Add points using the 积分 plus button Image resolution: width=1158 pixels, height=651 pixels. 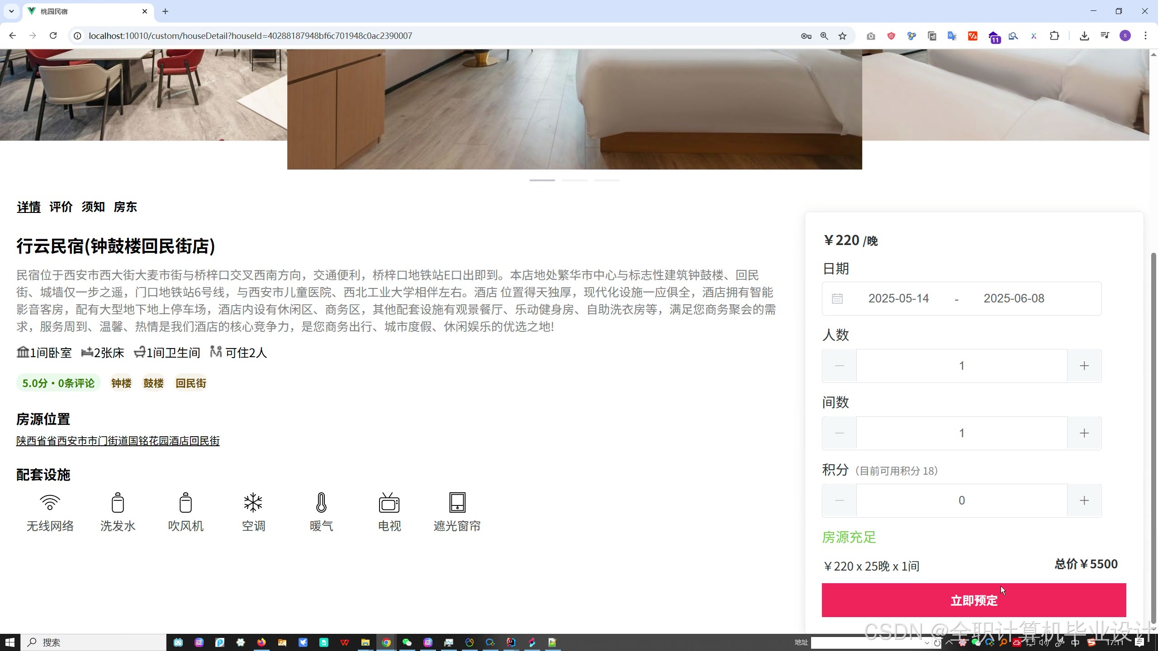[1084, 500]
